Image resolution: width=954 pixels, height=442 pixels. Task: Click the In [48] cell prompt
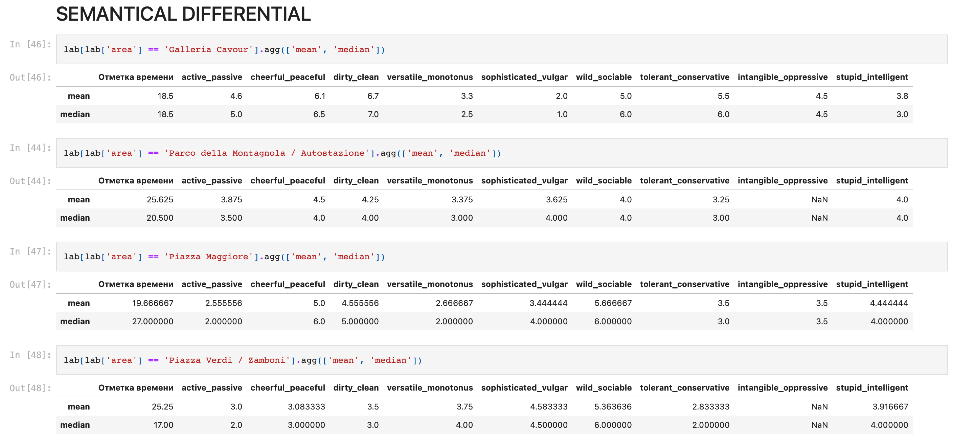pyautogui.click(x=30, y=355)
